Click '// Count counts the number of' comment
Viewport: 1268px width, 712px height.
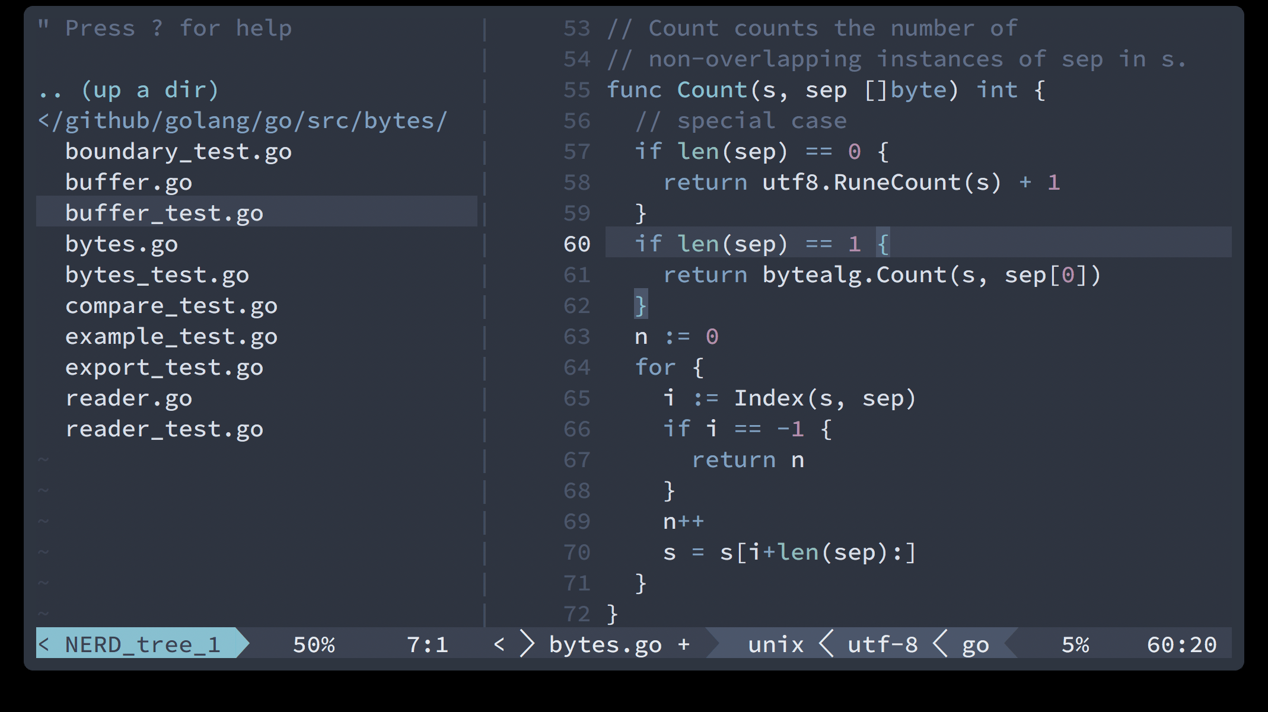(811, 28)
